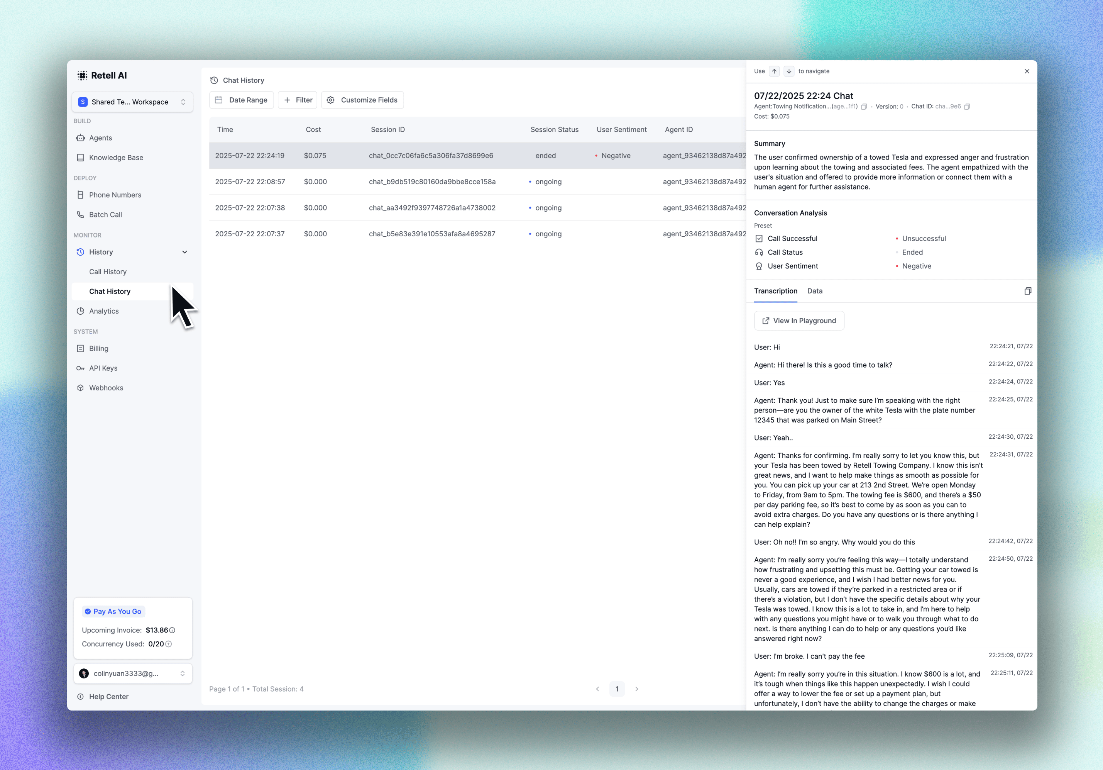The width and height of the screenshot is (1103, 770).
Task: Click the info icon next to Concurrency Used
Action: click(x=168, y=644)
